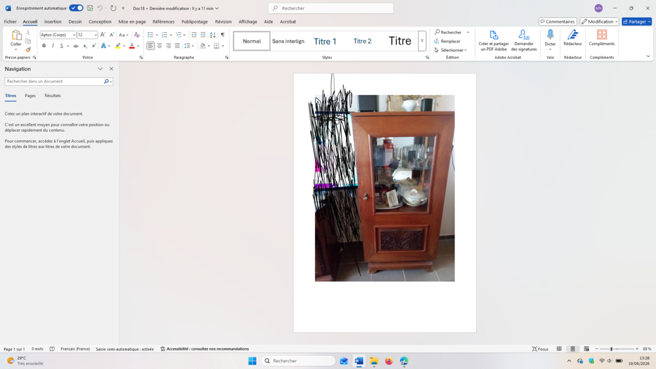Apply subscript formatting
656x369 pixels.
click(85, 46)
